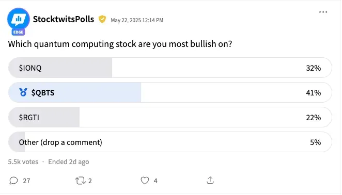Click the EDGE badge under avatar

coord(18,32)
